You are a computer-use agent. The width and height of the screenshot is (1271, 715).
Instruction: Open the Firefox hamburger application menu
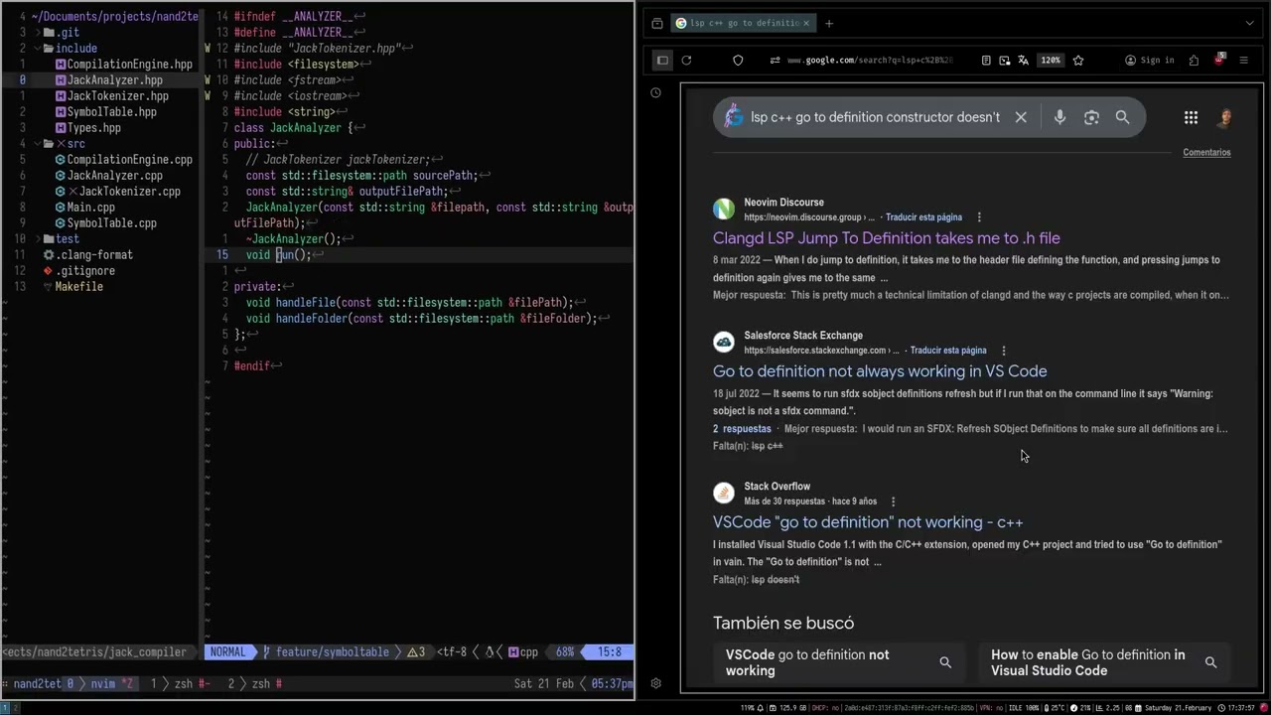[1243, 60]
